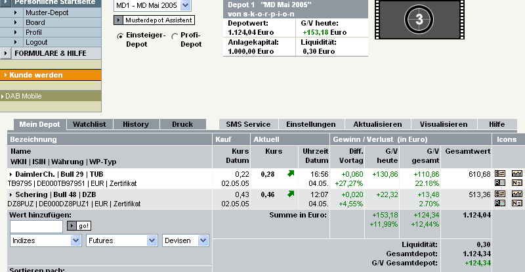
Task: Click green up-arrow in DaimlerCh. row
Action: point(291,173)
